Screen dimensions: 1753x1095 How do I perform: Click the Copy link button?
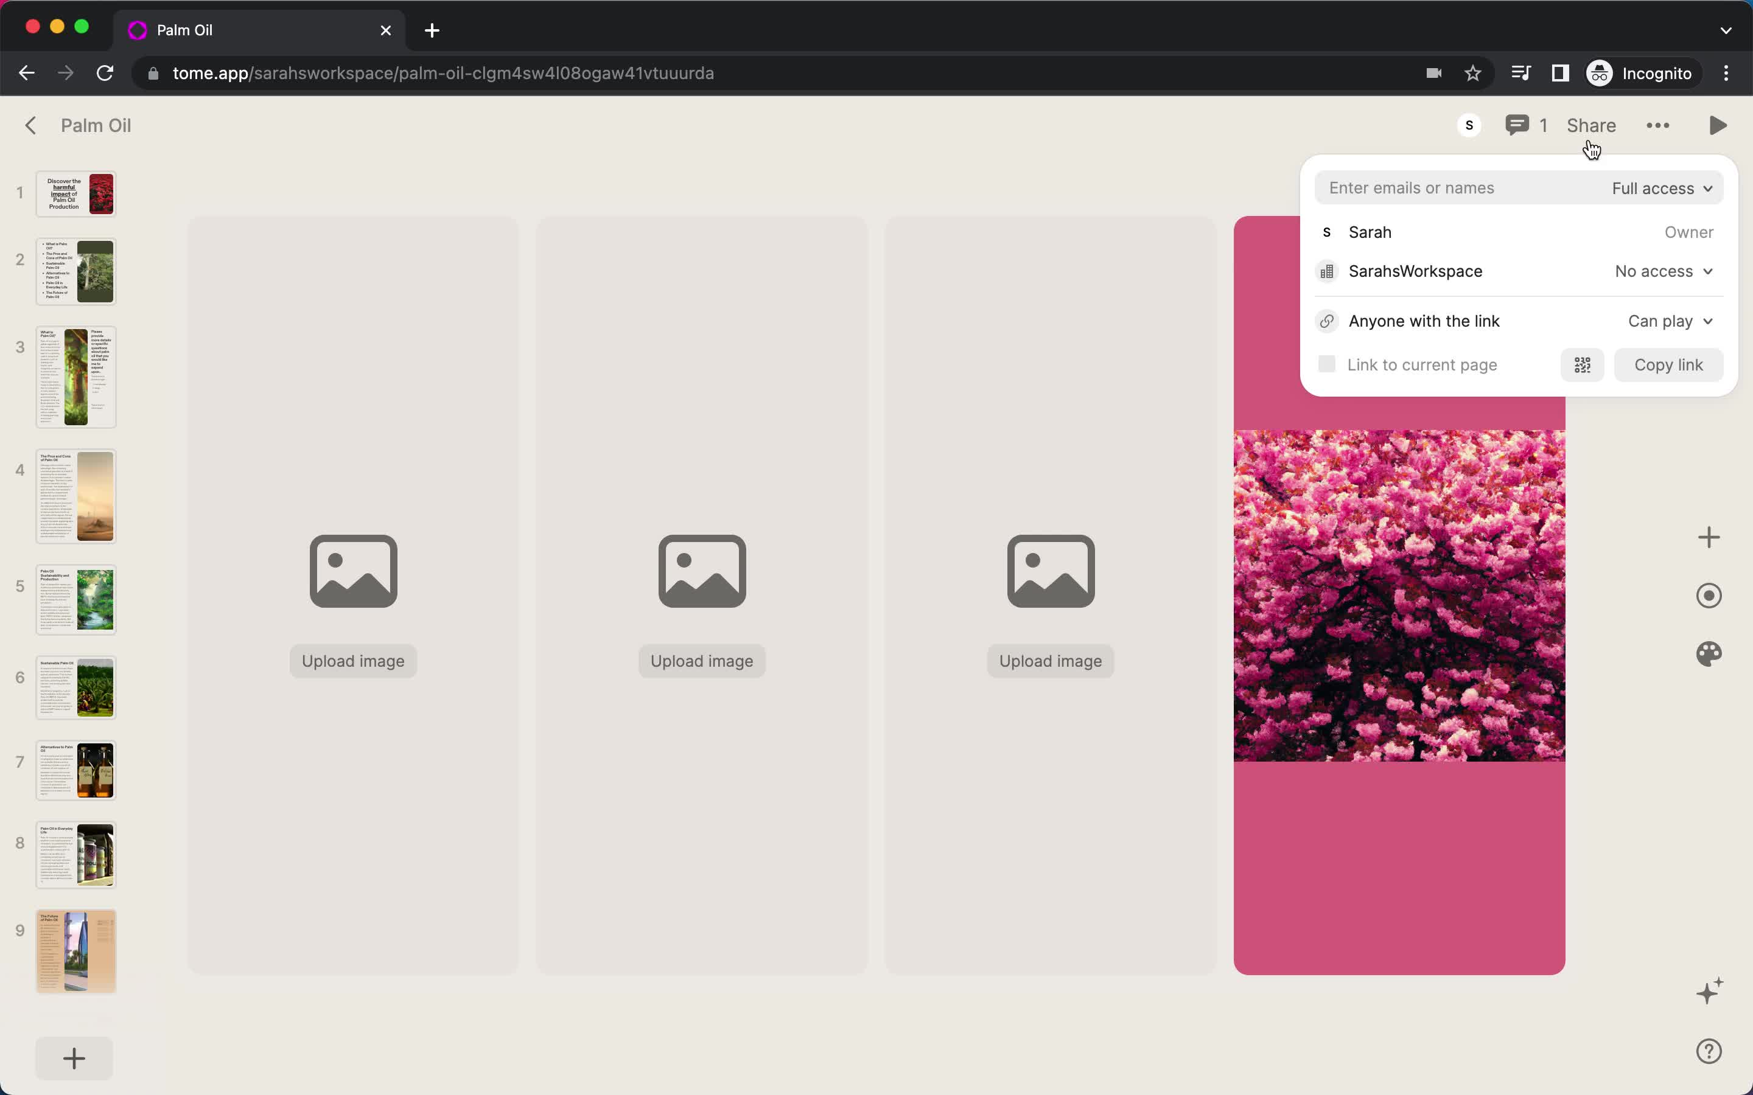[x=1668, y=364]
